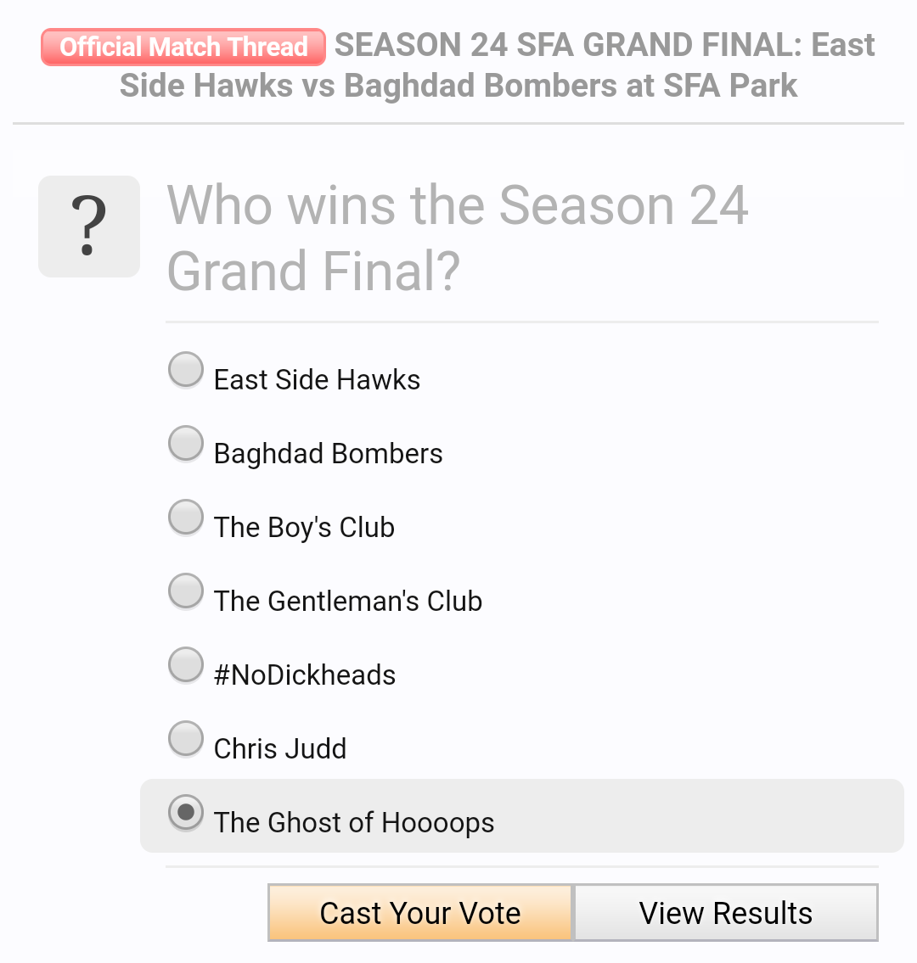Select the East Side Hawks radio button
Screen dimensions: 917x963
186,370
